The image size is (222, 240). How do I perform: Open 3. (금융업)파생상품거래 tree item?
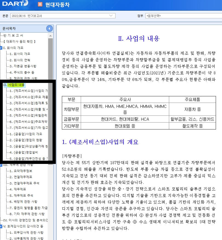(x=29, y=146)
